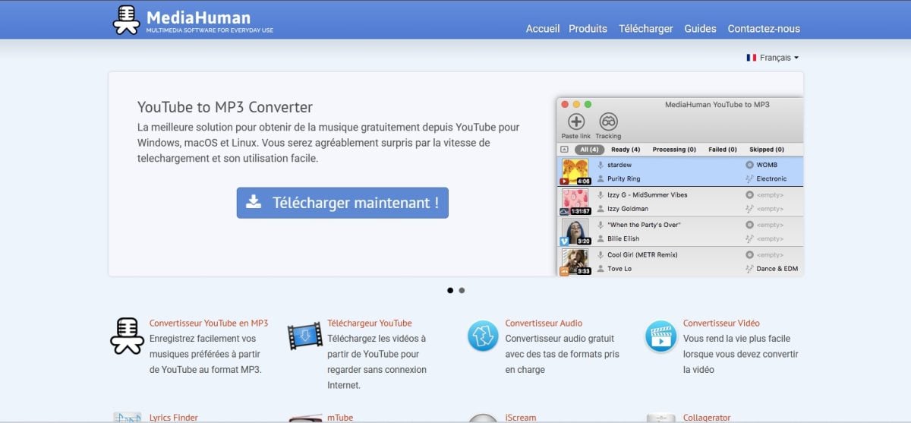Image resolution: width=911 pixels, height=423 pixels.
Task: Click the music note icon beside Electronic
Action: coord(749,179)
